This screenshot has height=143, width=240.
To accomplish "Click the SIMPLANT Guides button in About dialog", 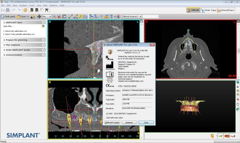I will click(112, 122).
